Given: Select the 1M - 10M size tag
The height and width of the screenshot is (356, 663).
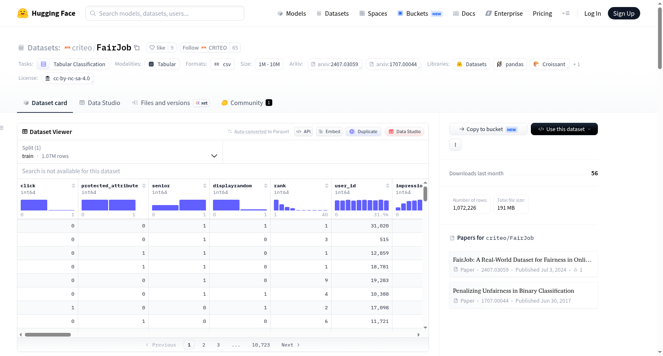Looking at the screenshot, I should click(269, 64).
